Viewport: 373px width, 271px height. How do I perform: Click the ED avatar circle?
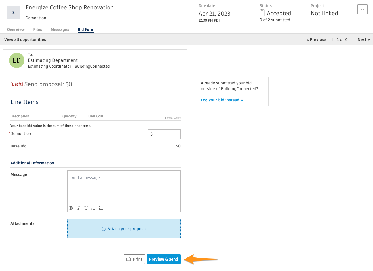[17, 60]
